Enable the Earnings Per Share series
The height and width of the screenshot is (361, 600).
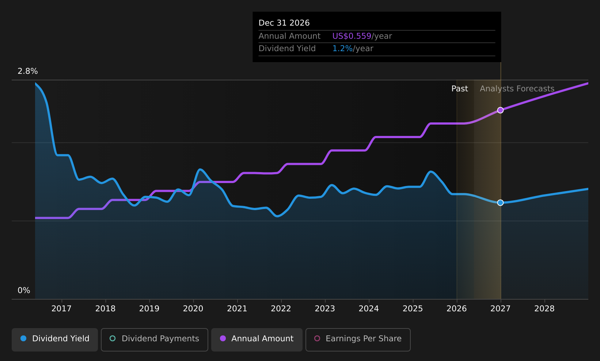click(x=358, y=339)
